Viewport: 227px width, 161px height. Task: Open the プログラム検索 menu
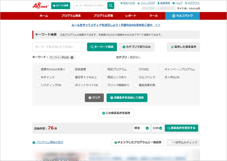tap(71, 16)
